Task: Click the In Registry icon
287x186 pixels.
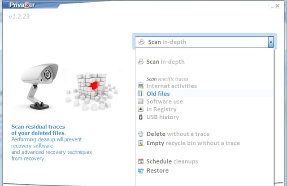Action: (x=140, y=109)
